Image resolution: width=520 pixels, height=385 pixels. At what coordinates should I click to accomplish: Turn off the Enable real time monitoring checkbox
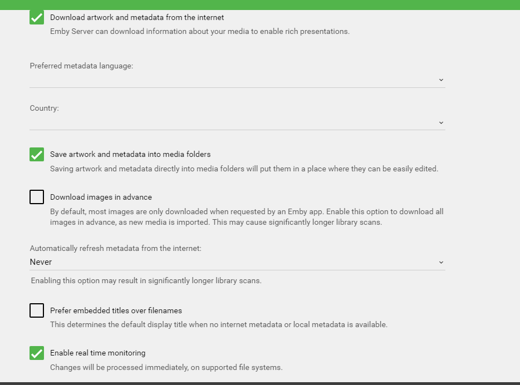[37, 353]
